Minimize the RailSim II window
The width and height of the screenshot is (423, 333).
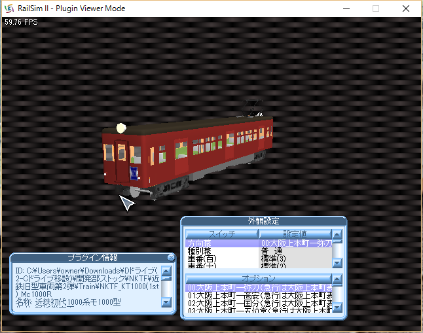pyautogui.click(x=346, y=9)
